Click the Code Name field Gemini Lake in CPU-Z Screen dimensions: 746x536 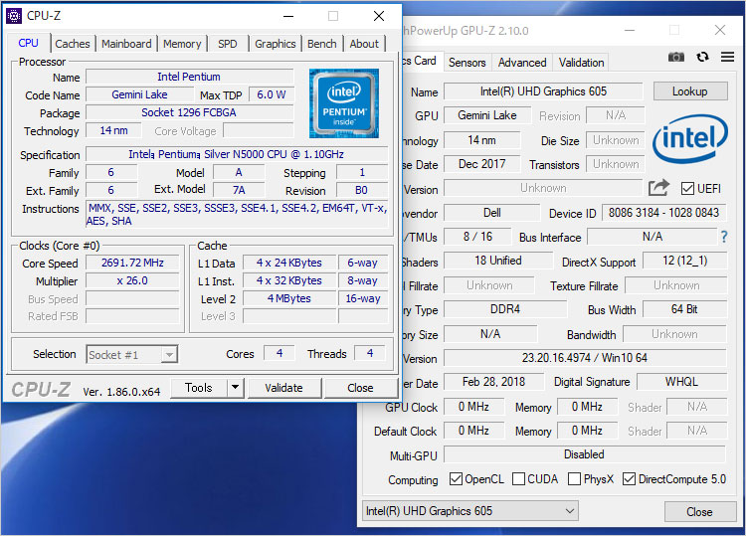click(140, 94)
